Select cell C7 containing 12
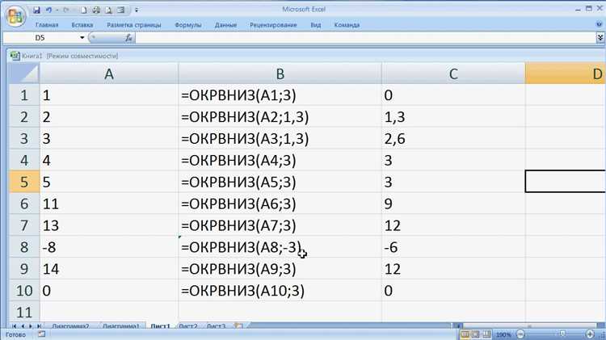This screenshot has height=340, width=606. 453,225
